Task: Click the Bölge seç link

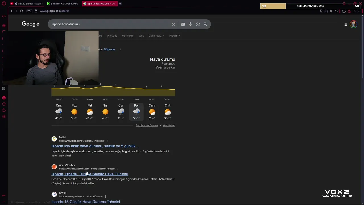Action: coord(109,49)
